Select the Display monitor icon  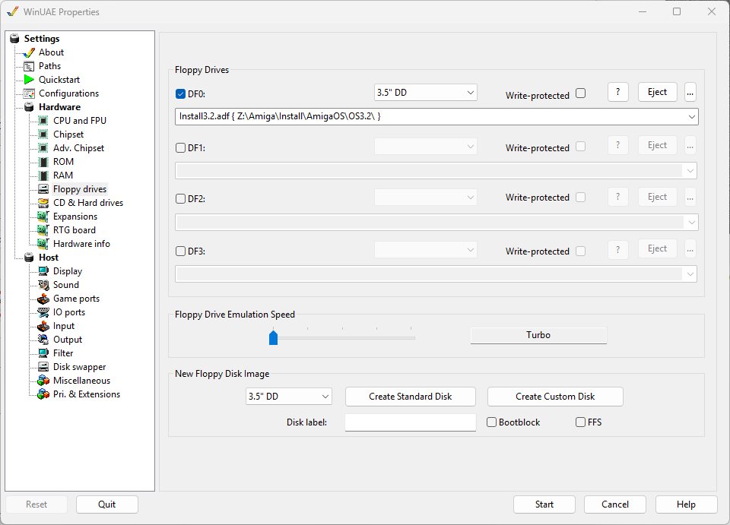tap(43, 271)
